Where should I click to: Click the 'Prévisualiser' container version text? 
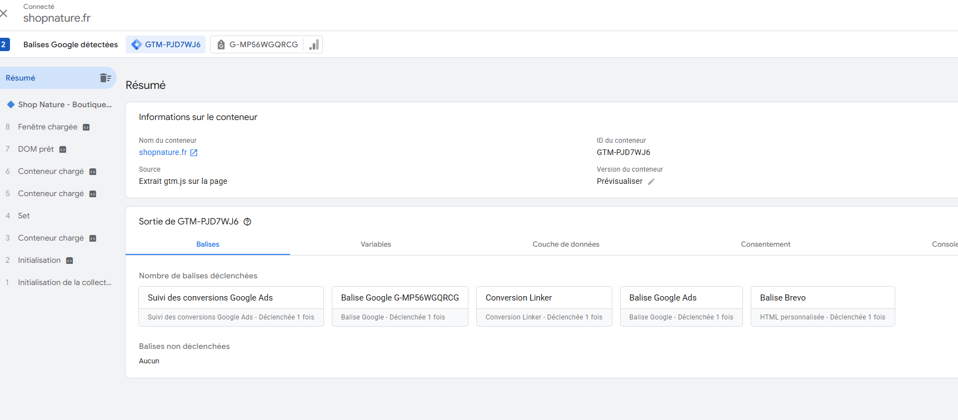pos(620,181)
